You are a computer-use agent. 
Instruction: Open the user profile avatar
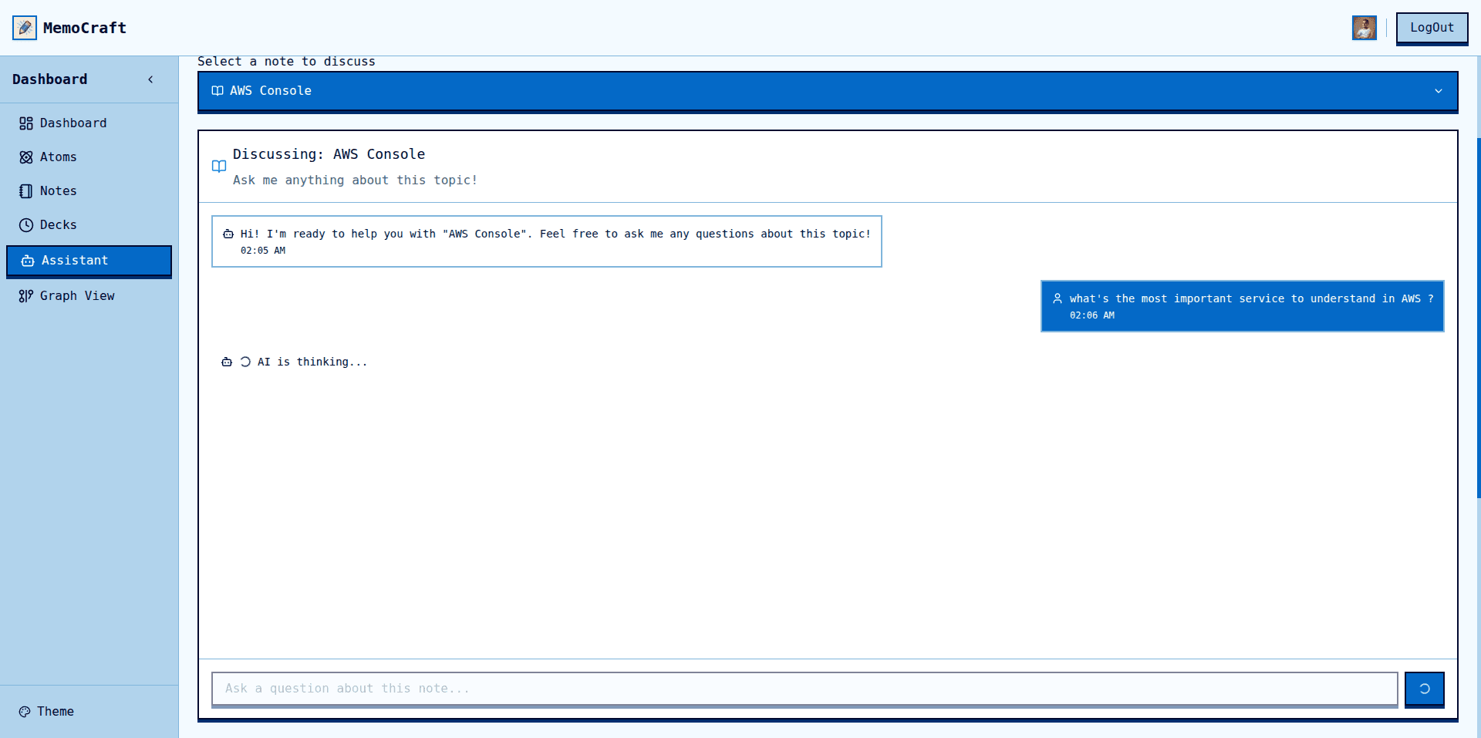pos(1365,28)
